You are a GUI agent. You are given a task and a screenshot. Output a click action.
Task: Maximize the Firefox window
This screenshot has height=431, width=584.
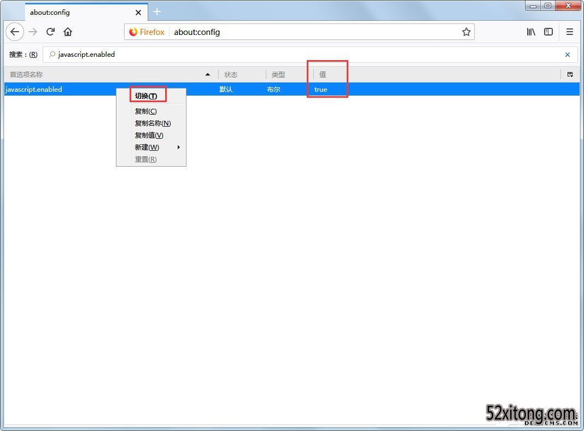548,5
